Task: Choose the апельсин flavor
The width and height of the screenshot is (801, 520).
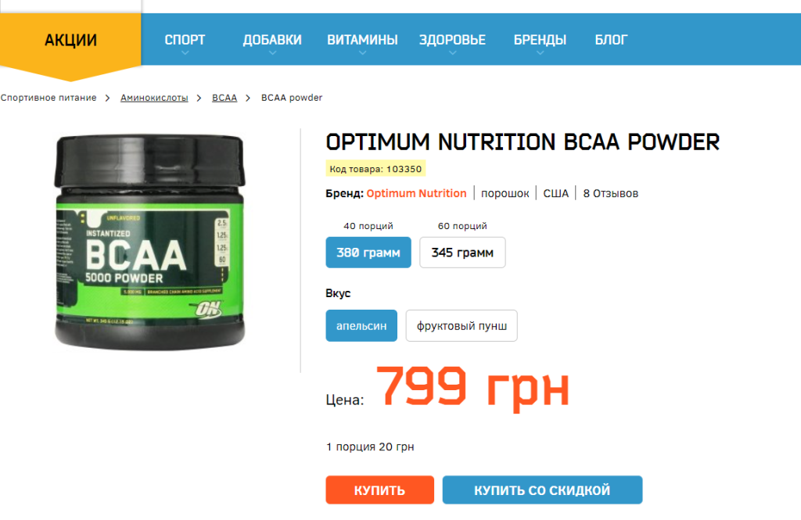Action: click(x=361, y=325)
